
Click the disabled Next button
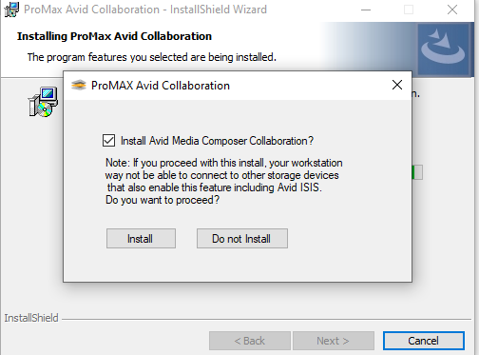coord(334,341)
